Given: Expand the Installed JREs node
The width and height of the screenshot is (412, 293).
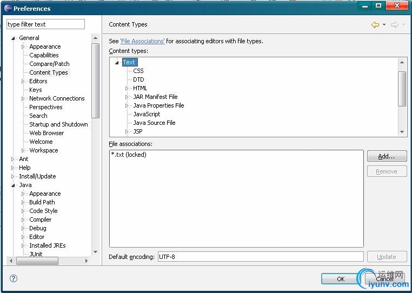Looking at the screenshot, I should point(23,246).
